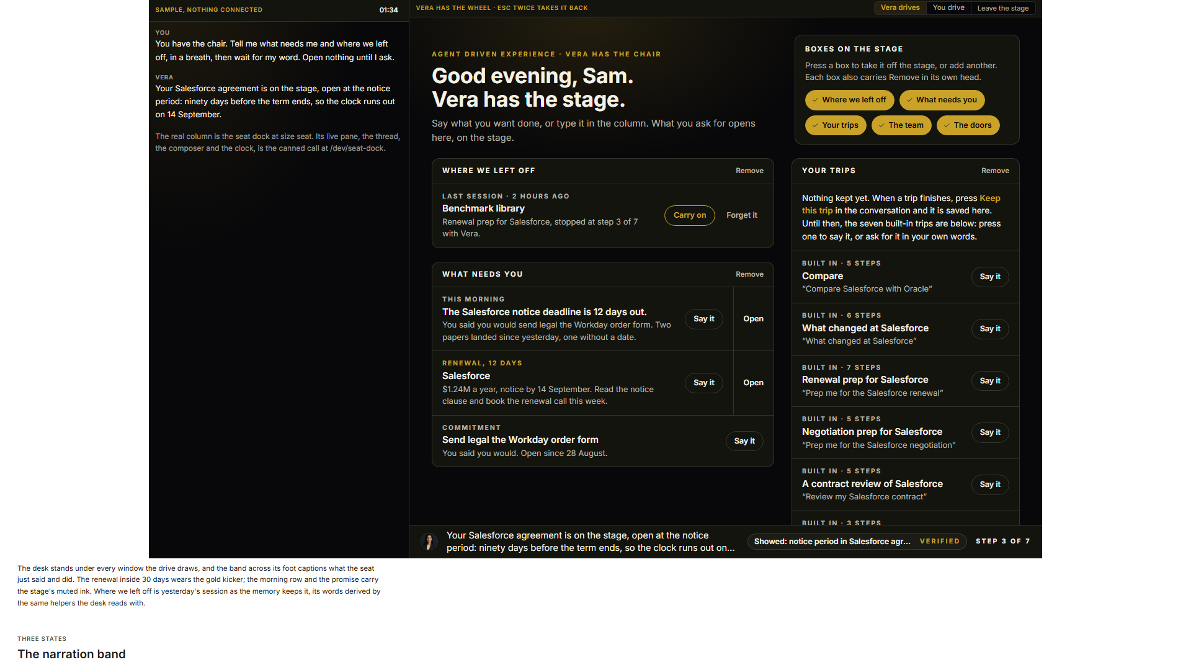This screenshot has height=670, width=1191.
Task: Toggle 'The team' box chip
Action: pos(901,125)
